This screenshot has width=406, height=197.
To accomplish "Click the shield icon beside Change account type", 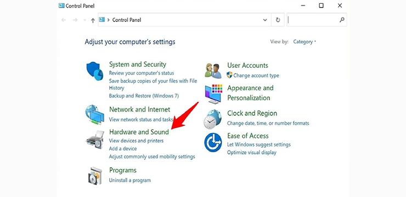I will tap(229, 75).
